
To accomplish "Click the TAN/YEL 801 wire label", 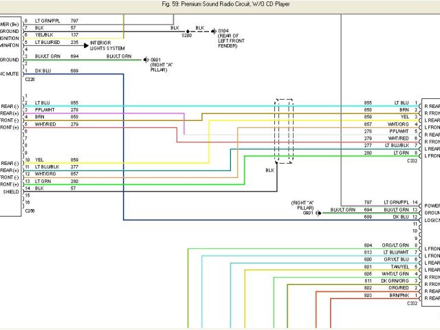I will [x=400, y=267].
